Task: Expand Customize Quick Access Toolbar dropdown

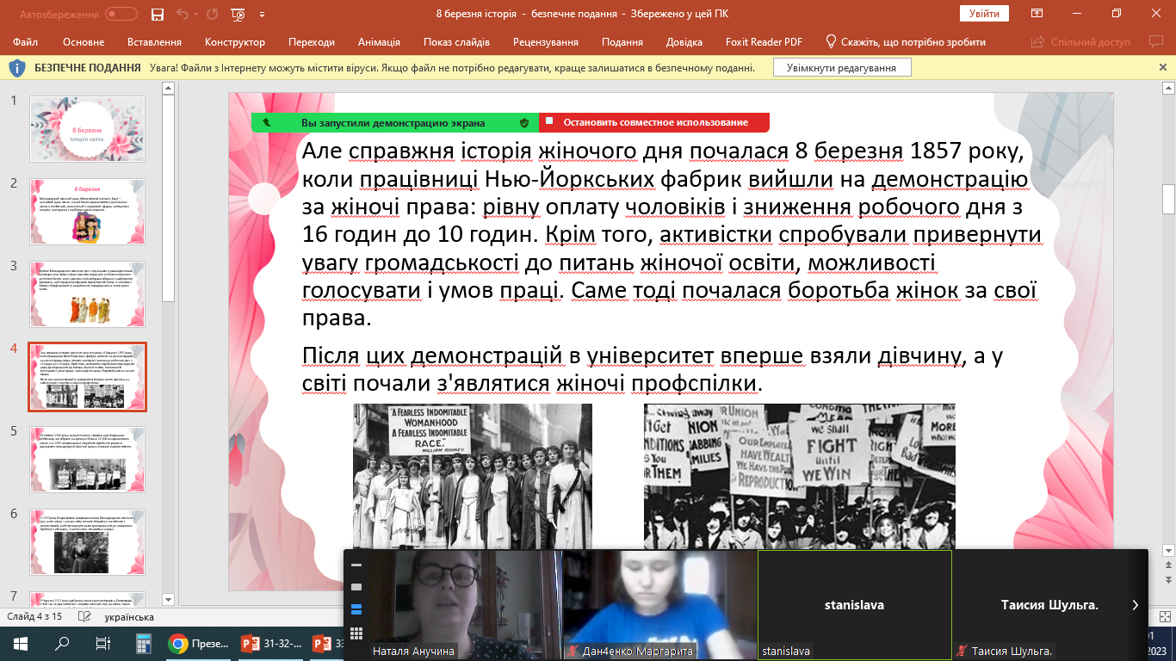Action: click(x=262, y=14)
